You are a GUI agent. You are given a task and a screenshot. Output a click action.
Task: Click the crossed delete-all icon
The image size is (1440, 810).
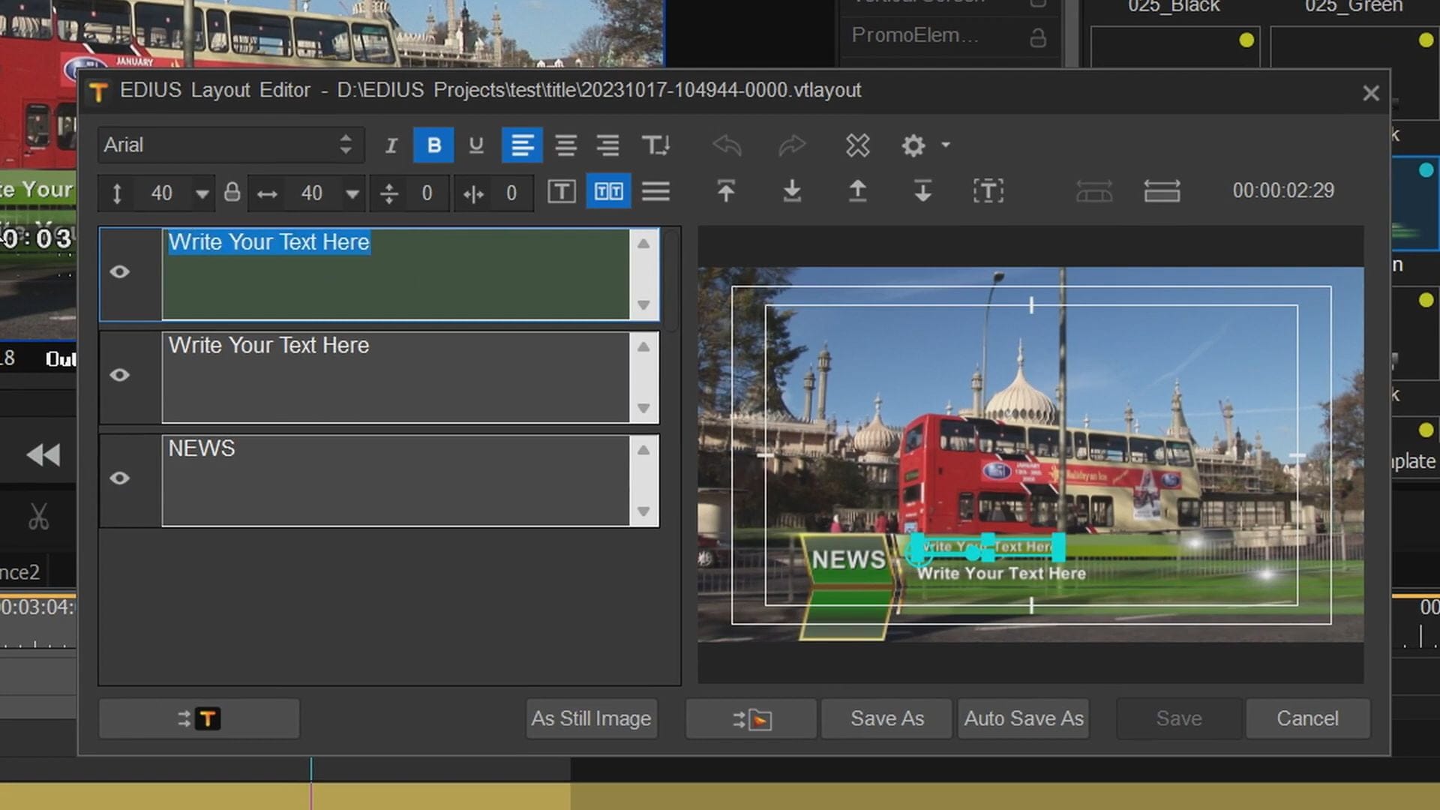click(857, 145)
